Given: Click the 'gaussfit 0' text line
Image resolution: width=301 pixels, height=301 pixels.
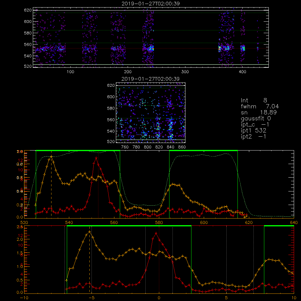Looking at the screenshot, I should pos(256,119).
